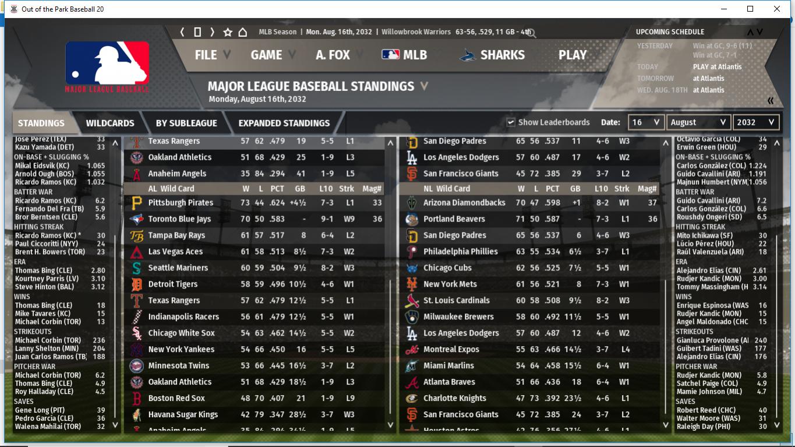Screen dimensions: 795x447
Task: Click the Seattle Mariners logo
Action: pos(137,268)
